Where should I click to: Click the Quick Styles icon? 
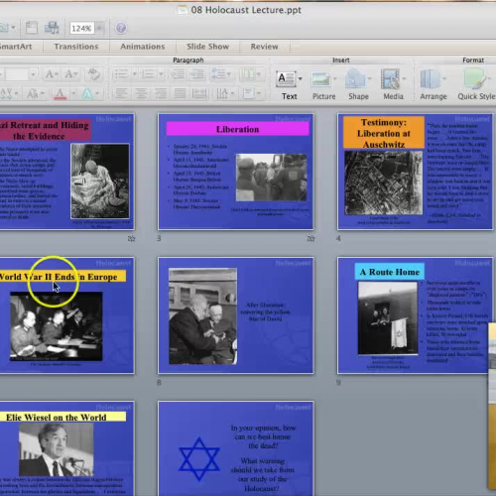(474, 78)
